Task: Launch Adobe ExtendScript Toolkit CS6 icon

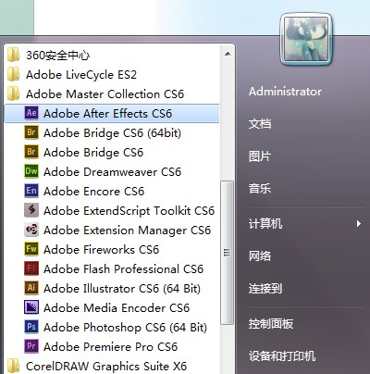Action: coord(31,210)
